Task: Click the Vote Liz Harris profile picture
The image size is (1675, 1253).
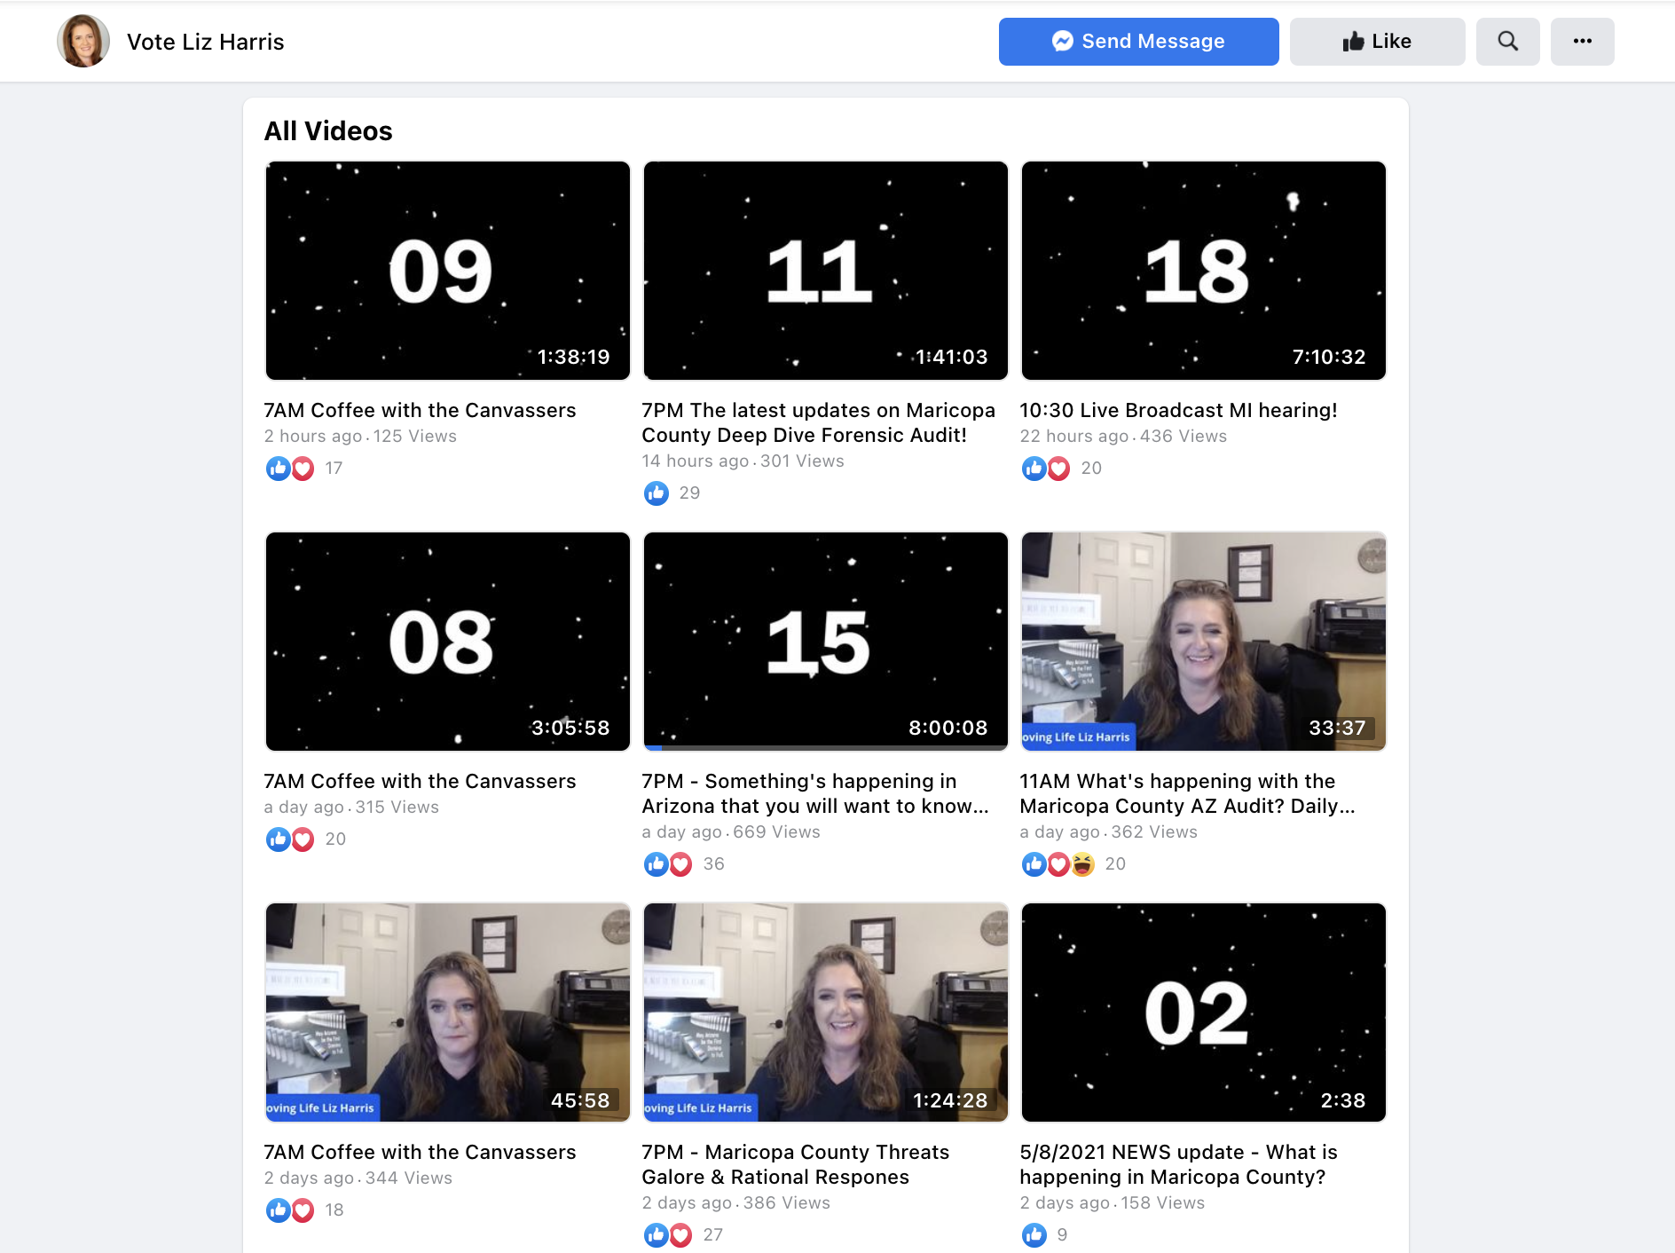Action: [x=83, y=42]
